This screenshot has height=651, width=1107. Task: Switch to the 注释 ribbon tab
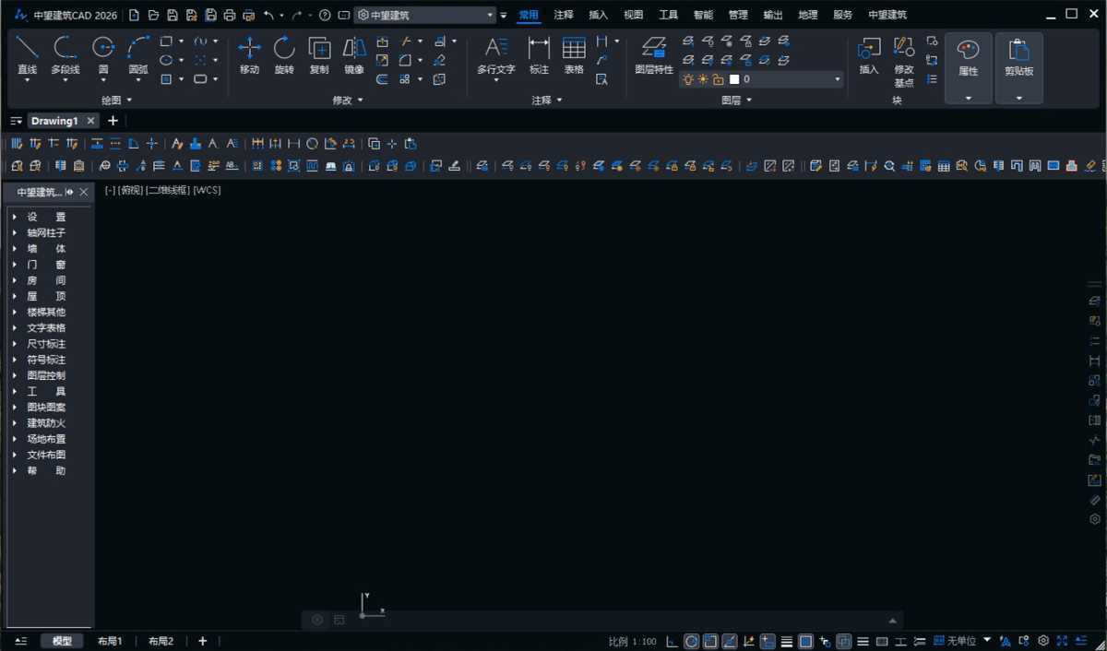(564, 15)
